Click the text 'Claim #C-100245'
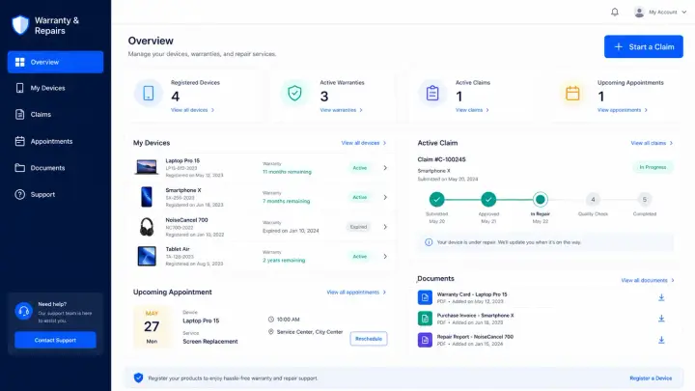Screen dimensions: 695x391 (x=441, y=159)
